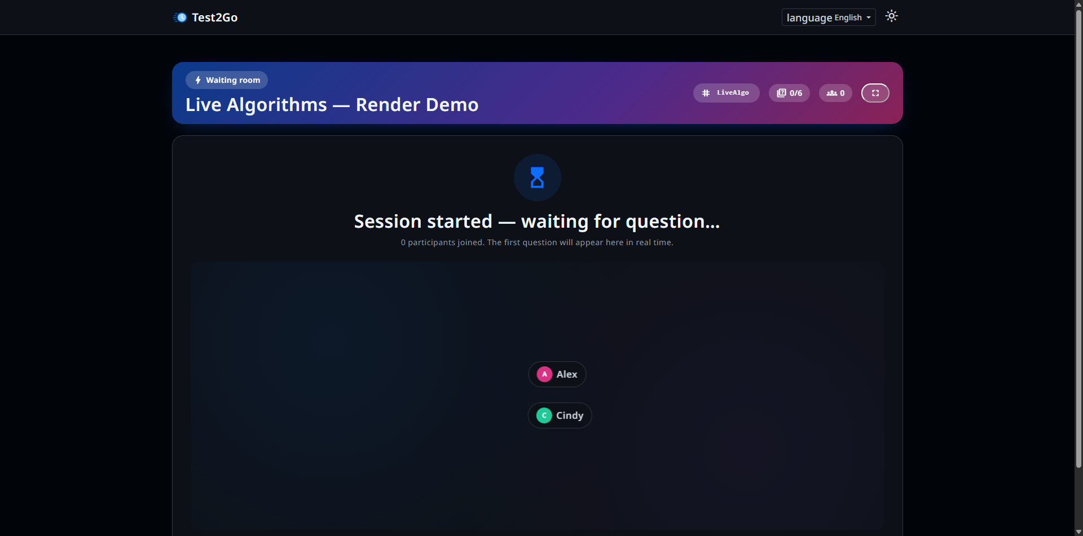Select the Alex participant chip
The width and height of the screenshot is (1083, 536).
[x=557, y=374]
